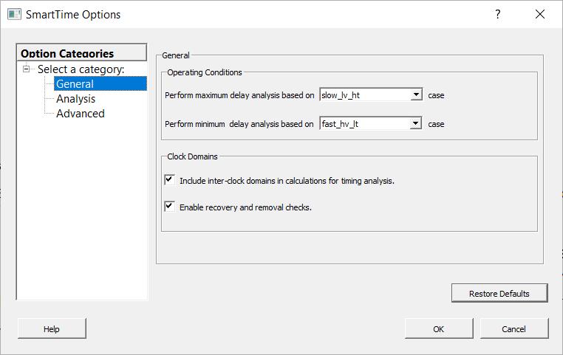Select the 'Select a category:' root item

click(81, 69)
